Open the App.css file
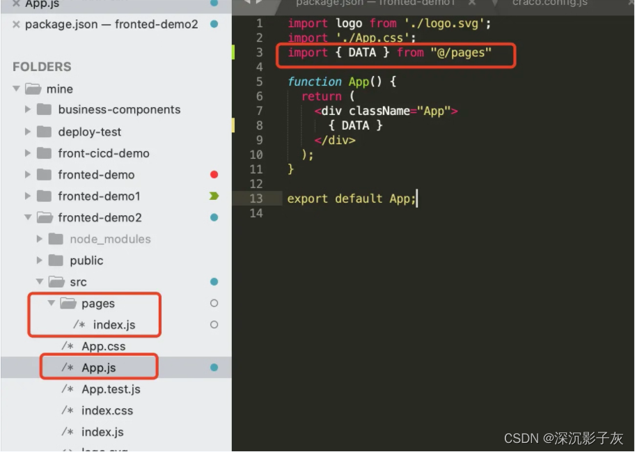The width and height of the screenshot is (635, 452). [x=104, y=346]
